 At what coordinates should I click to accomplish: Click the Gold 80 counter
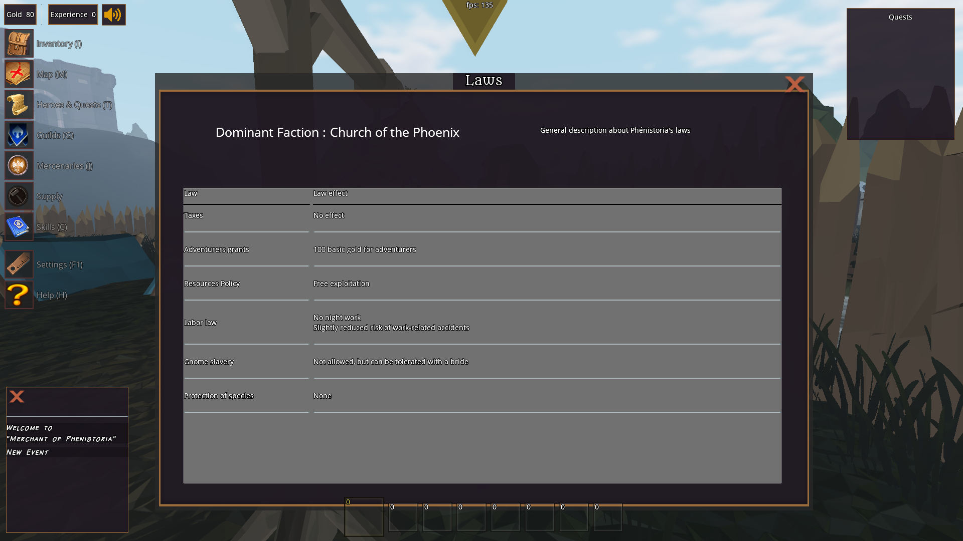(x=21, y=15)
